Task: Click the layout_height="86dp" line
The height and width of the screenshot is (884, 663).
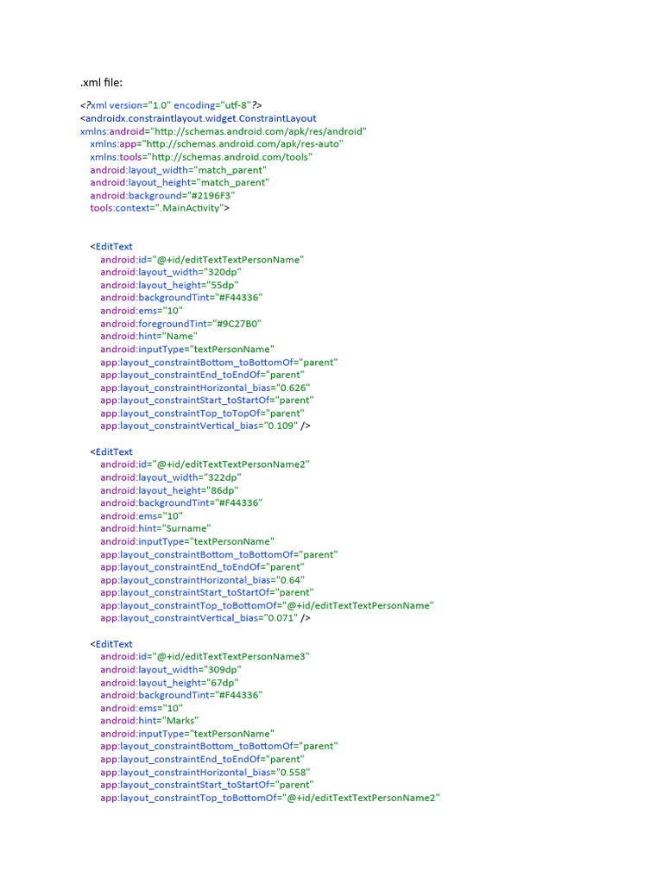Action: (169, 490)
